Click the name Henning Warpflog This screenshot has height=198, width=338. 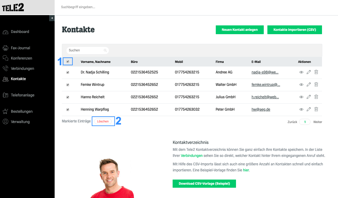pos(95,109)
